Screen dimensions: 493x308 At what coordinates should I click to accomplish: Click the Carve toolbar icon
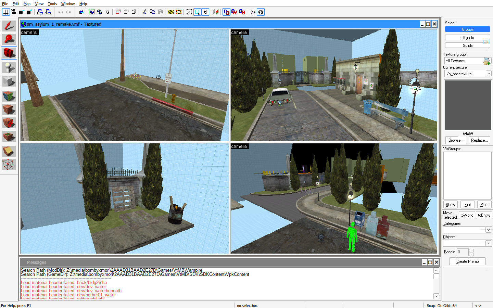click(x=81, y=12)
